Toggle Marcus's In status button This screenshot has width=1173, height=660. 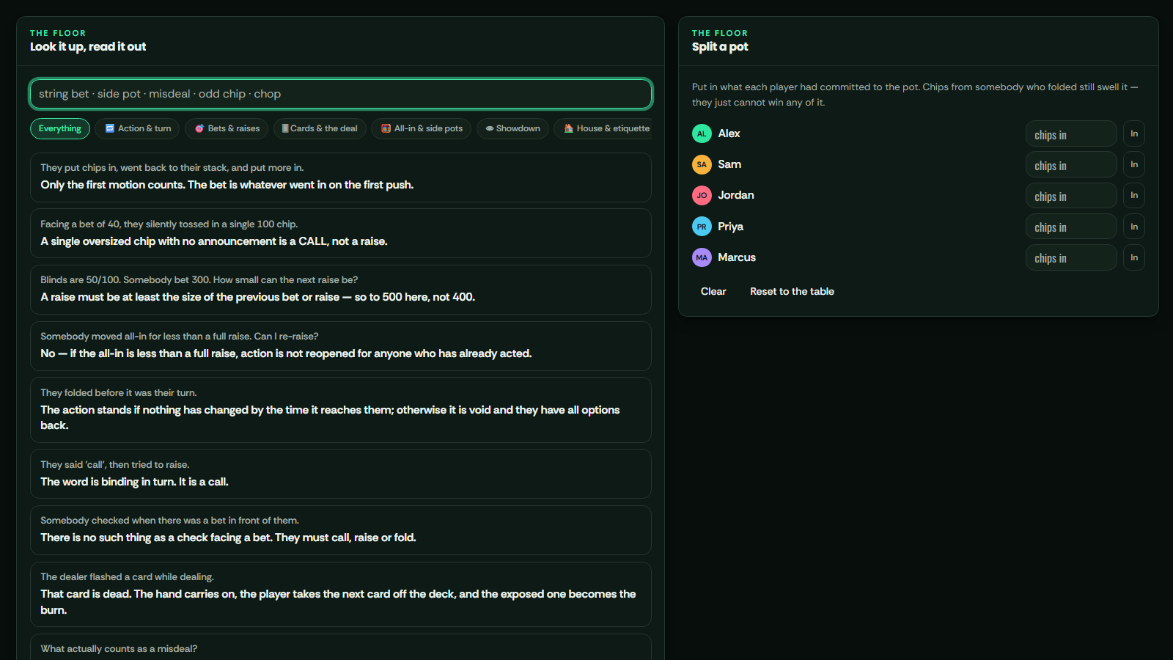1134,257
